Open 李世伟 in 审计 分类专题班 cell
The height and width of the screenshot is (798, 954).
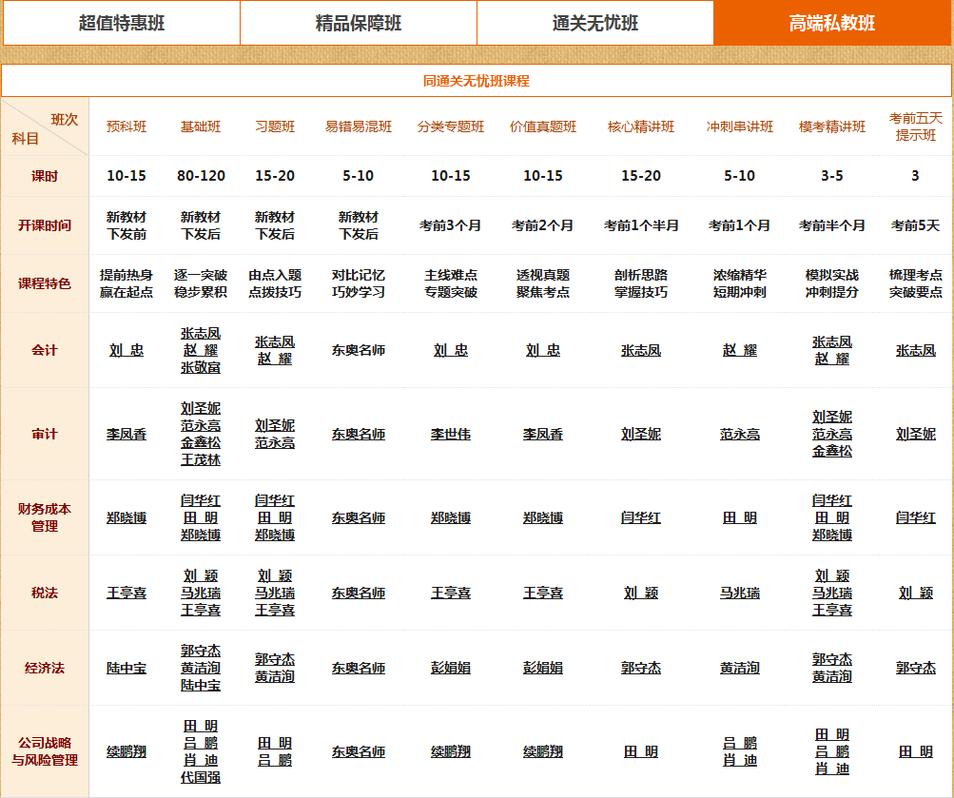451,434
